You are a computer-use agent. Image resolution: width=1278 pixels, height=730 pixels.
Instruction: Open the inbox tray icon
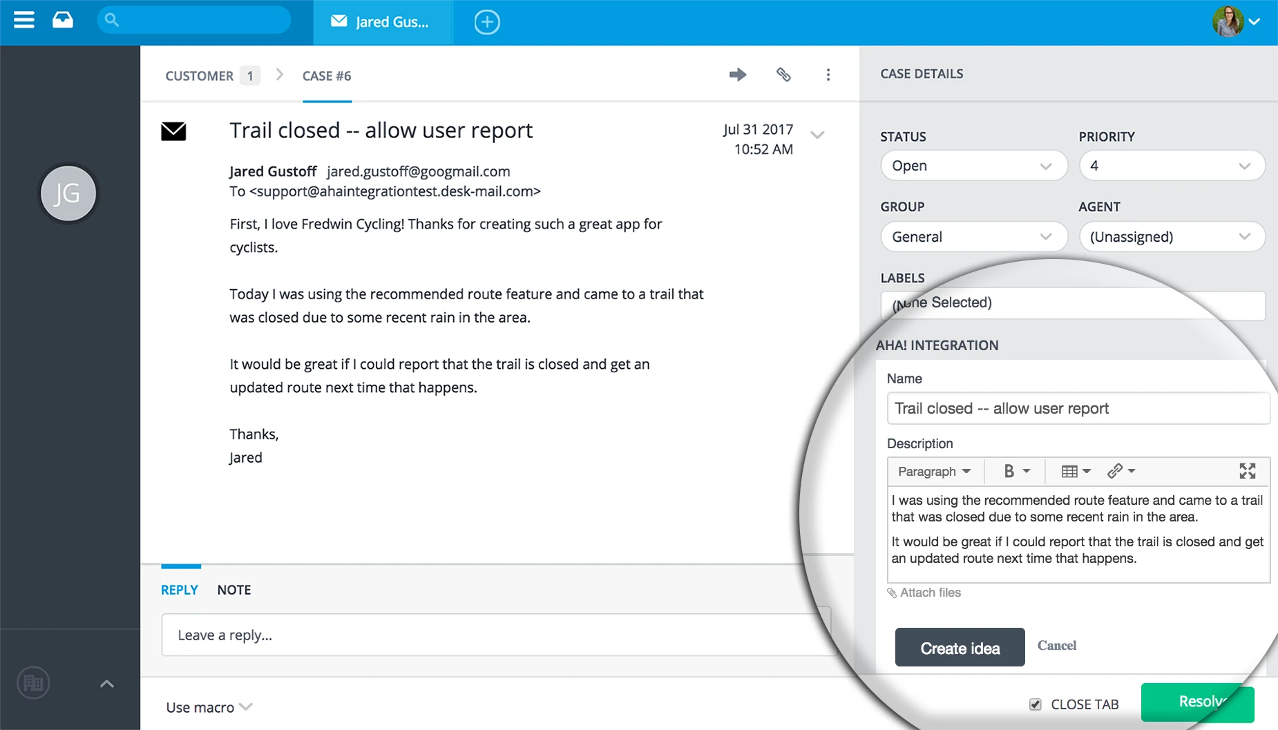pos(63,20)
